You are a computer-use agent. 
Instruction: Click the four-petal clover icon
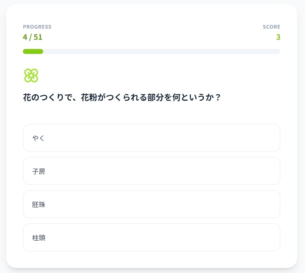click(31, 76)
